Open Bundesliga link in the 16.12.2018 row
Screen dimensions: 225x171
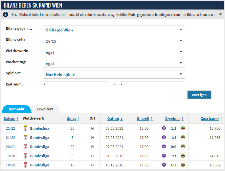coord(40,165)
